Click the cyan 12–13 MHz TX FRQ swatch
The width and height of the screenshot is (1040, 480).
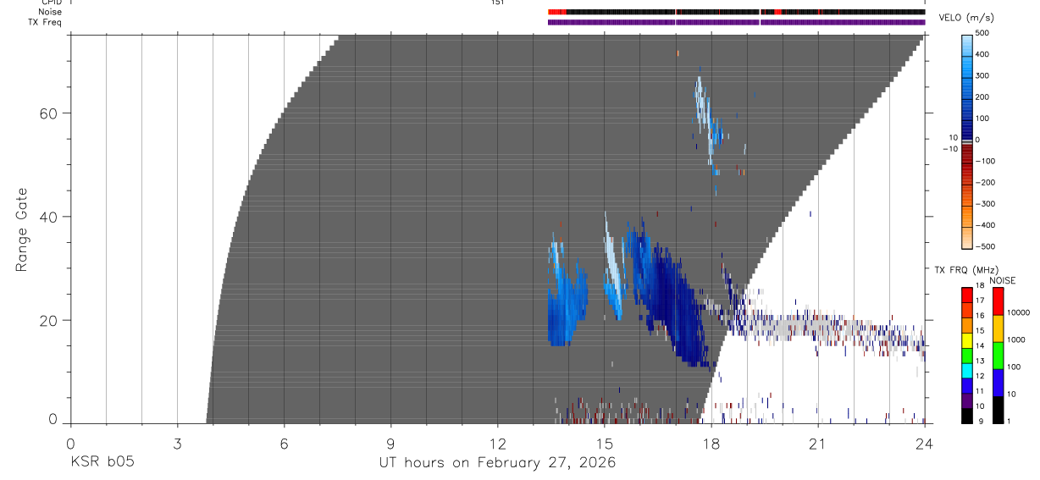tap(967, 370)
